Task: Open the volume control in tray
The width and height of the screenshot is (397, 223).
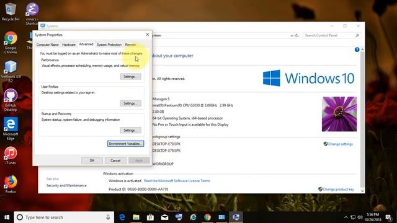Action: click(360, 217)
